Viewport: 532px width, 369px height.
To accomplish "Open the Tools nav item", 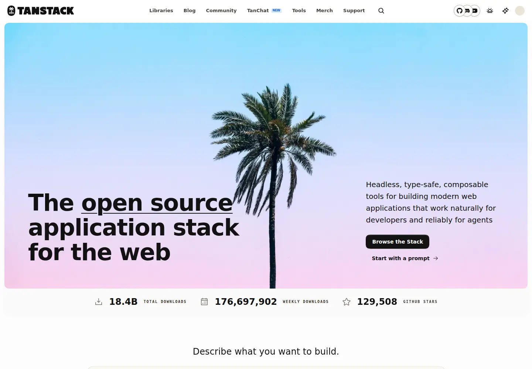I will coord(299,11).
